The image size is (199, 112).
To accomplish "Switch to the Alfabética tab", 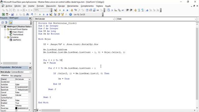I will [5, 76].
